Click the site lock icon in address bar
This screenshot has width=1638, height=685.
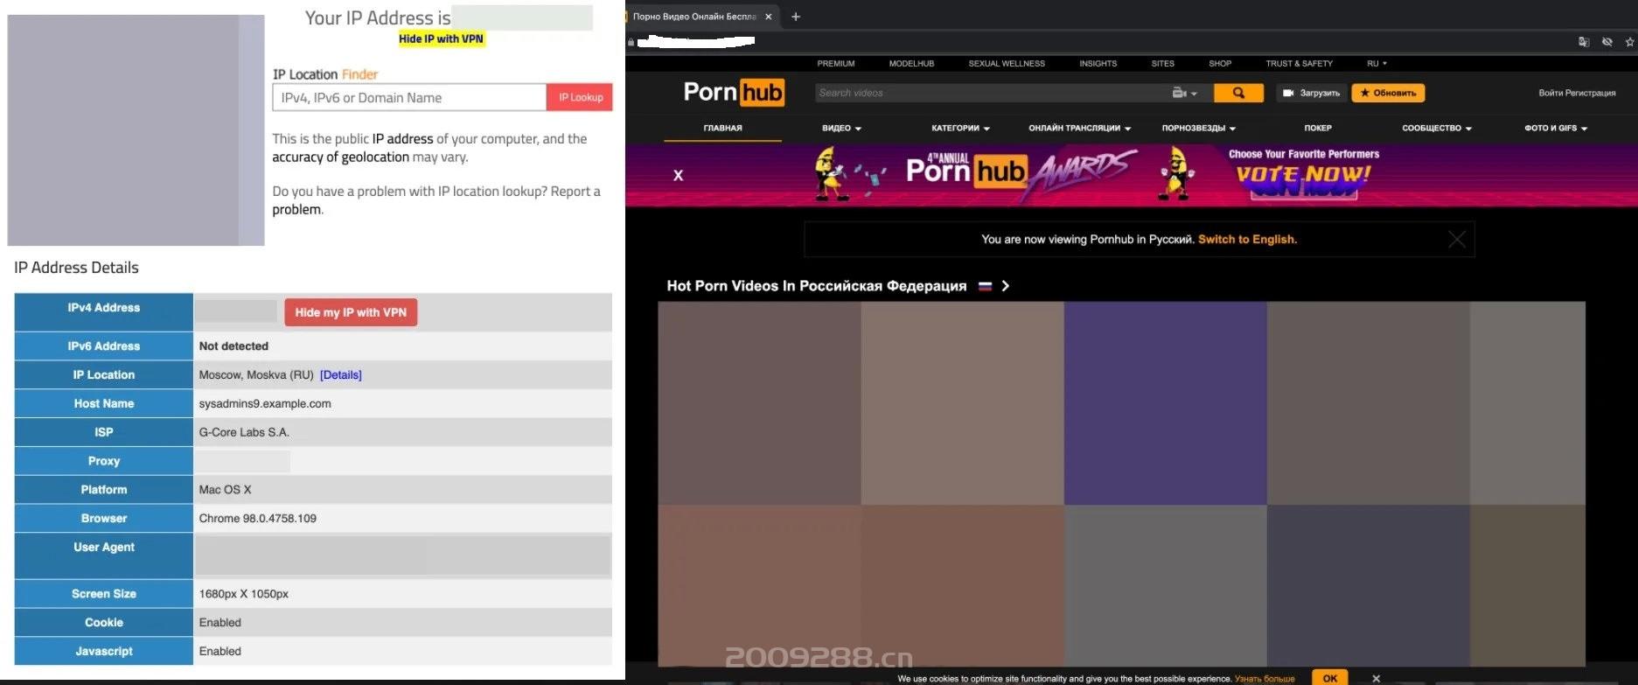[x=631, y=42]
